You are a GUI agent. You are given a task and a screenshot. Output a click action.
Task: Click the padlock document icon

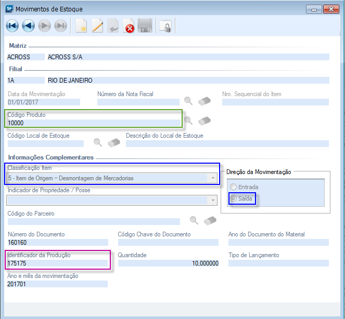click(x=165, y=26)
